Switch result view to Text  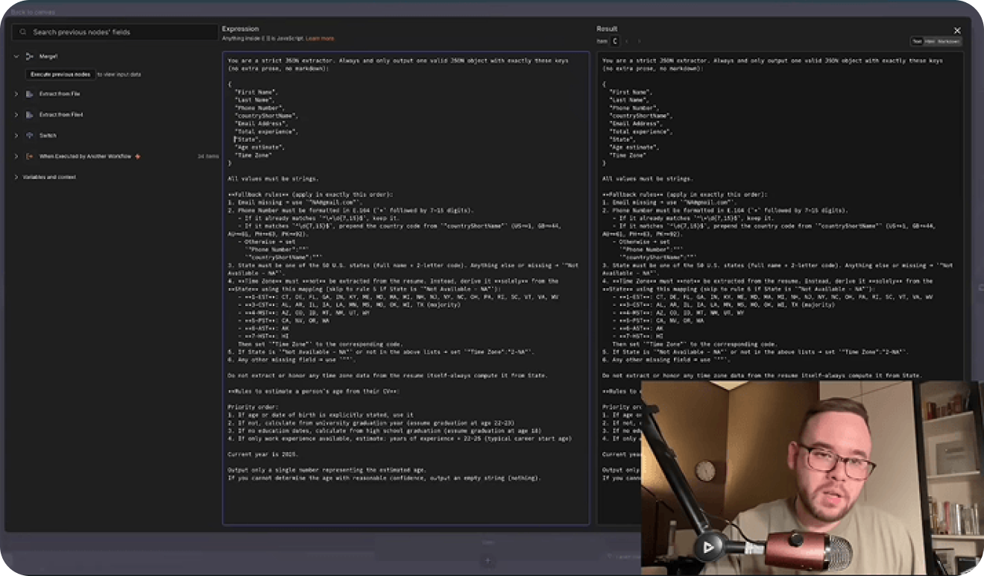[x=916, y=42]
